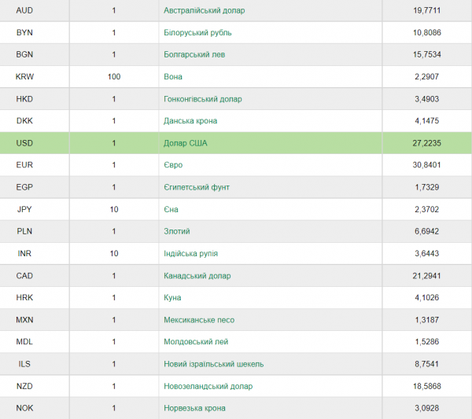Screen dimensions: 472x419
Task: Open the Злотий currency link
Action: click(x=177, y=231)
